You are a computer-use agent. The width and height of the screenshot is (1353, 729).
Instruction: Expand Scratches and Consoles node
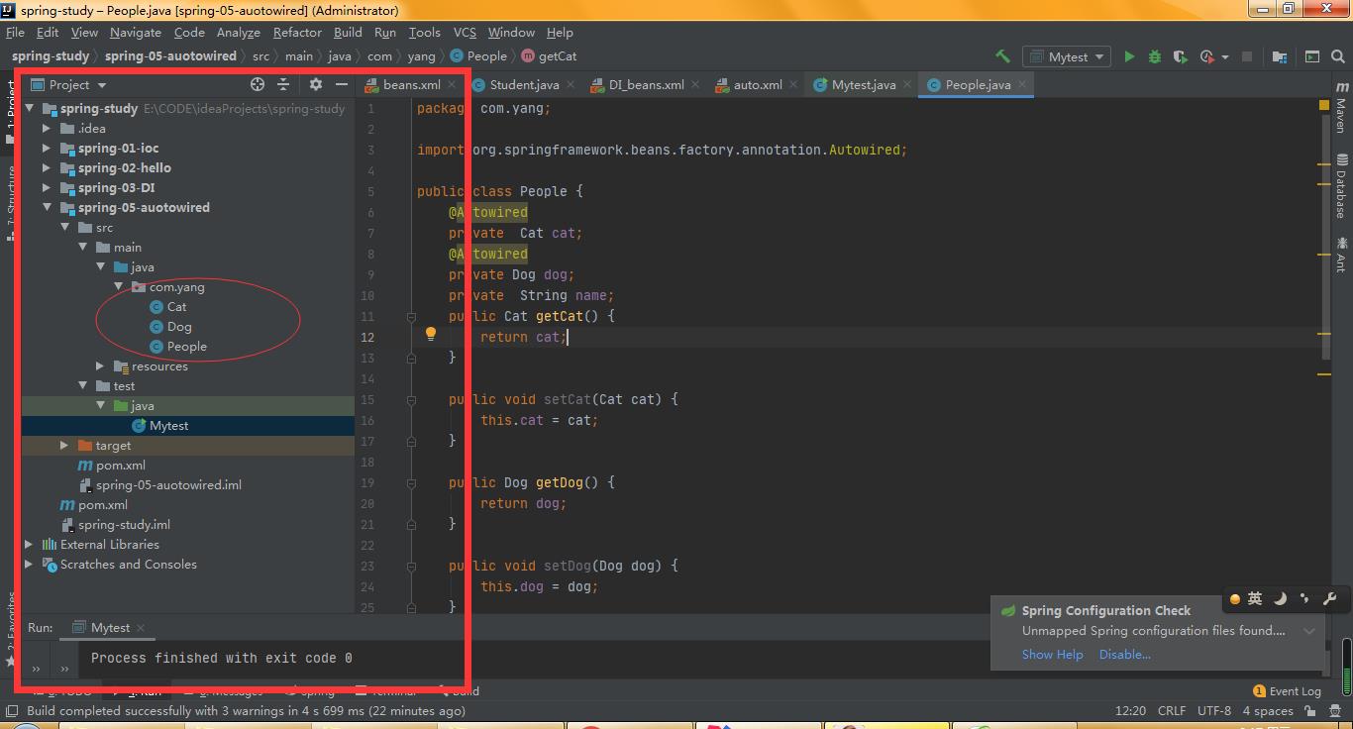[x=29, y=565]
